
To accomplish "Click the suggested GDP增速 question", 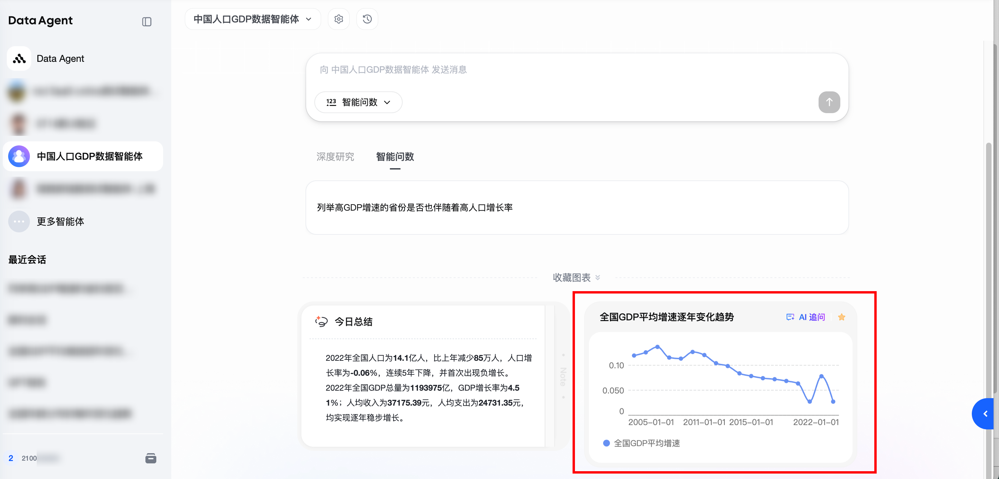I will click(415, 208).
